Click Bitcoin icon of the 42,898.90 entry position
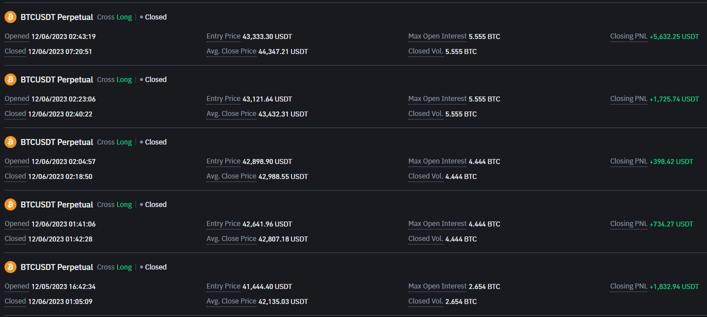 point(10,142)
